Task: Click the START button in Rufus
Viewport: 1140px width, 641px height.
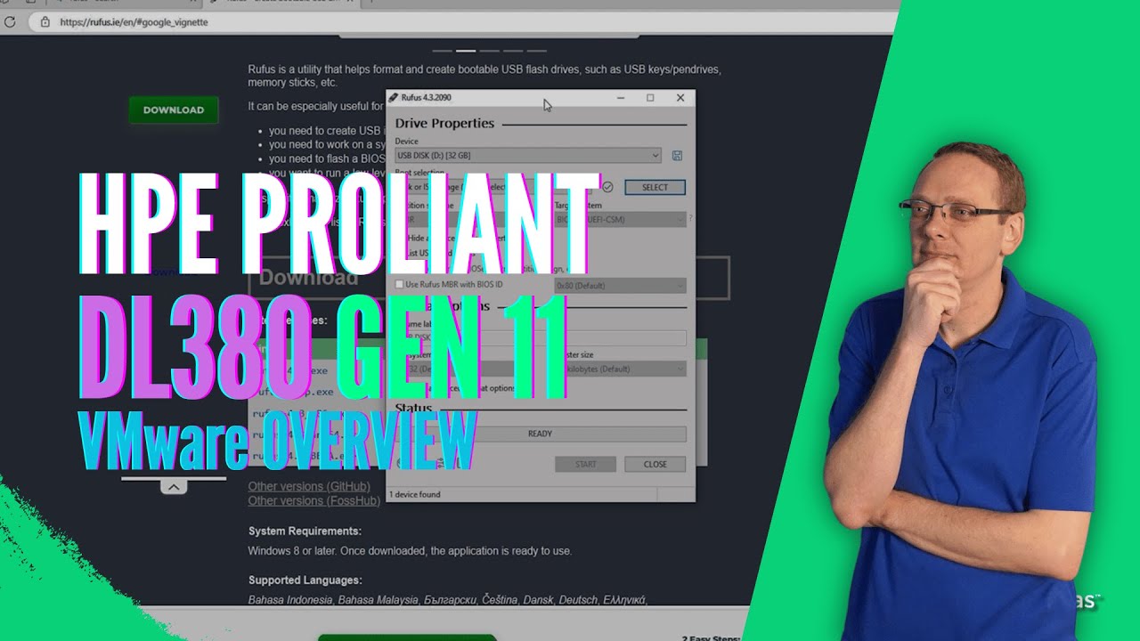Action: [585, 464]
